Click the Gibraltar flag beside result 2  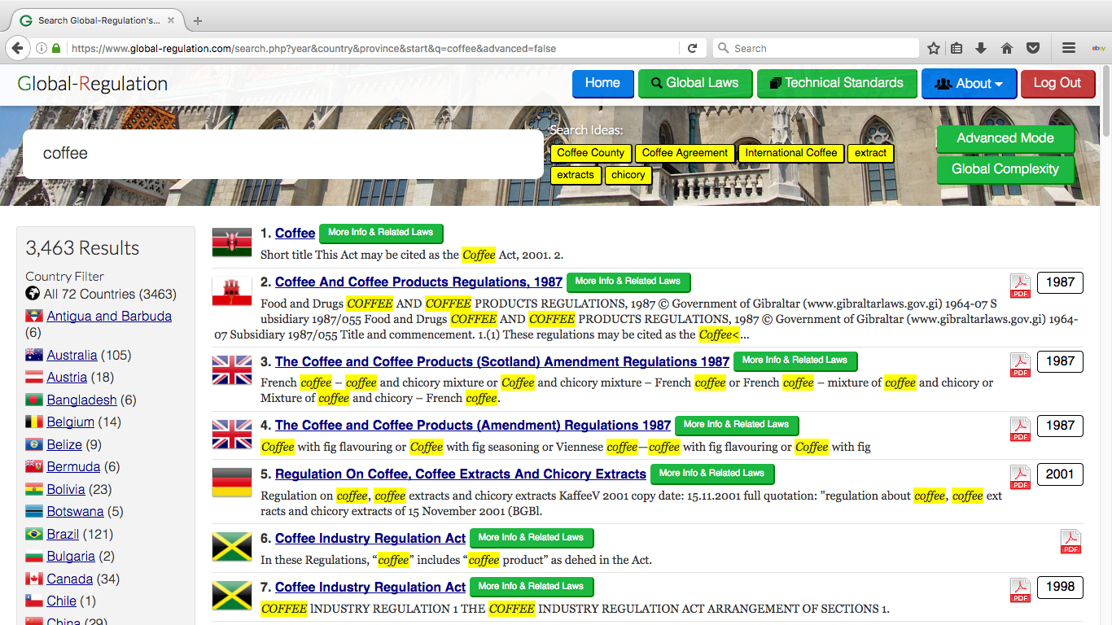point(232,291)
